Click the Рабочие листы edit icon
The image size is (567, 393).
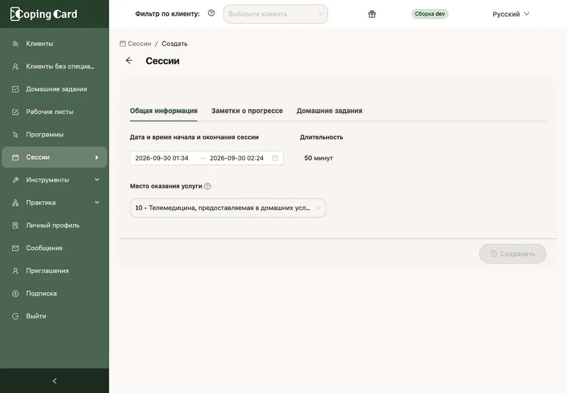coord(15,112)
